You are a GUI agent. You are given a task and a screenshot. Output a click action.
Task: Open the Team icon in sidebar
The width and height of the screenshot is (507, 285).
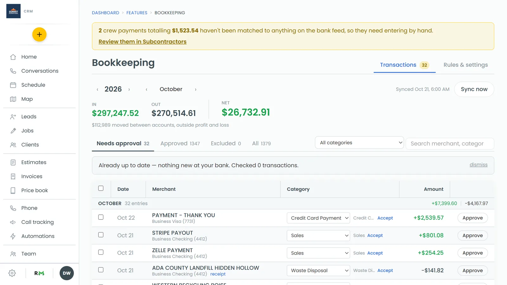pos(13,254)
